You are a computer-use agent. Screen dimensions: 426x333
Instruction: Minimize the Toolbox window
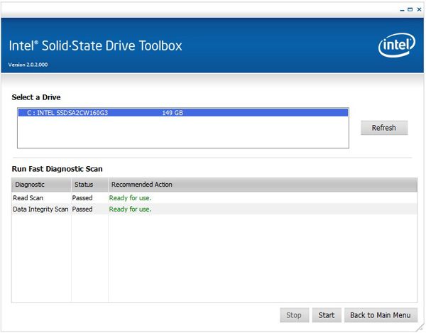click(402, 10)
